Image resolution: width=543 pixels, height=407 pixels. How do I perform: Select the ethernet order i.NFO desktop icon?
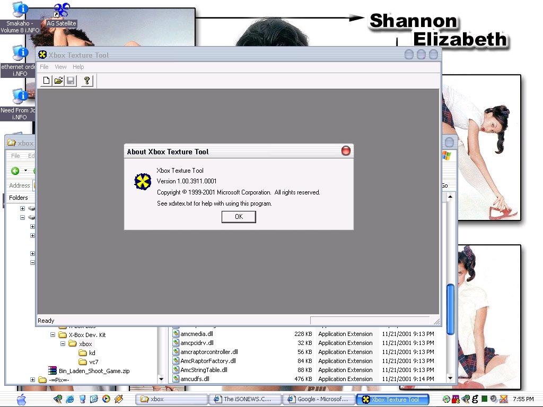[x=19, y=61]
